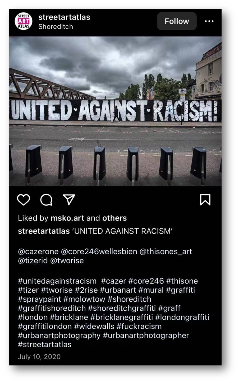Save post with bookmark icon
The height and width of the screenshot is (383, 239).
coord(205,200)
